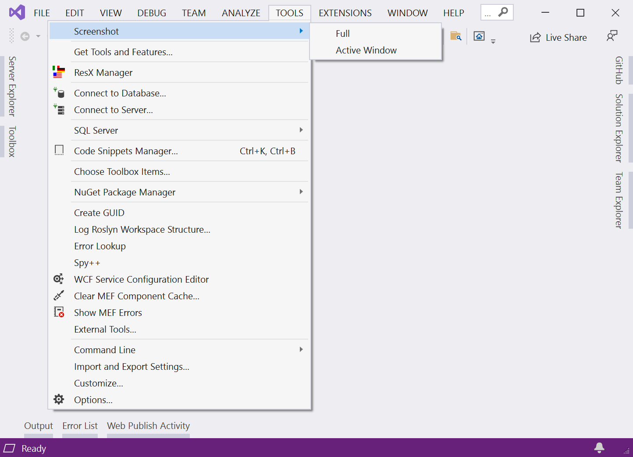Open the EXTENSIONS menu

pos(345,13)
